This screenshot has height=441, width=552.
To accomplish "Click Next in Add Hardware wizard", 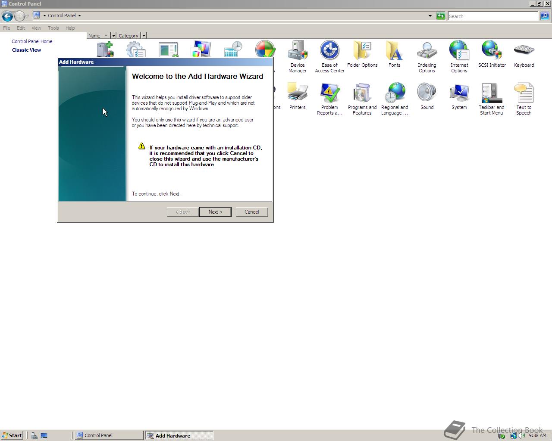I will point(215,212).
